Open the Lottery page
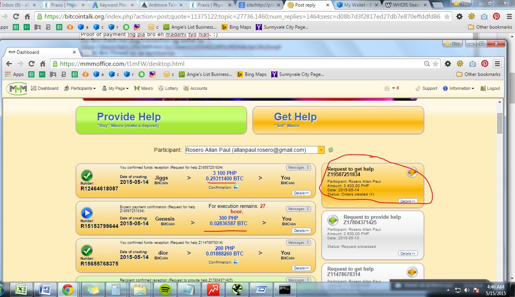This screenshot has width=515, height=297. (168, 88)
